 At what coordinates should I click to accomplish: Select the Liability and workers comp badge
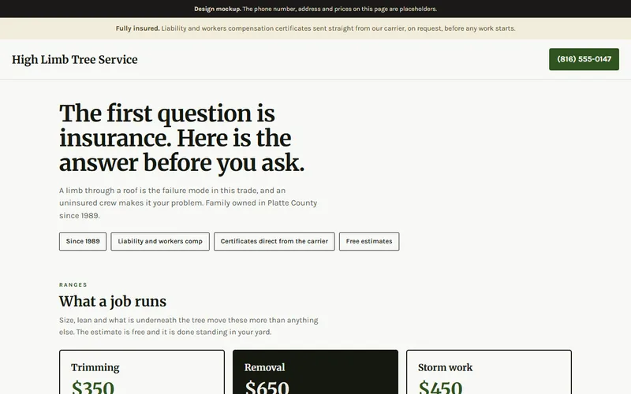click(x=160, y=241)
